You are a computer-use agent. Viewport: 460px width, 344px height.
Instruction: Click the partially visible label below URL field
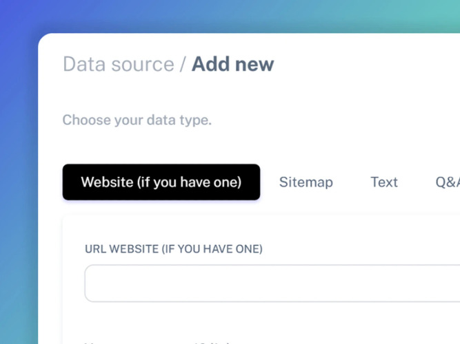[159, 341]
